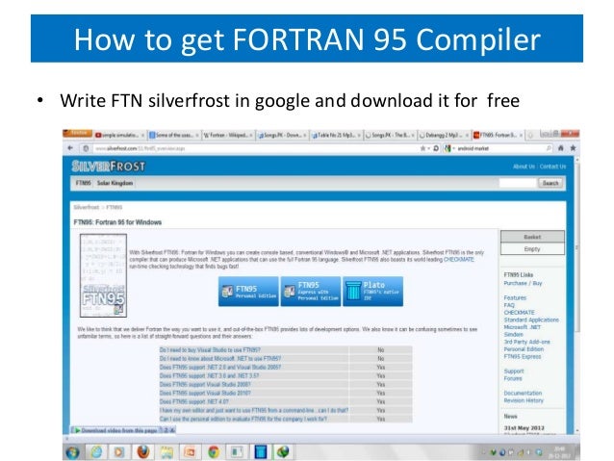Open the About Us link
614x461 pixels.
click(x=524, y=166)
